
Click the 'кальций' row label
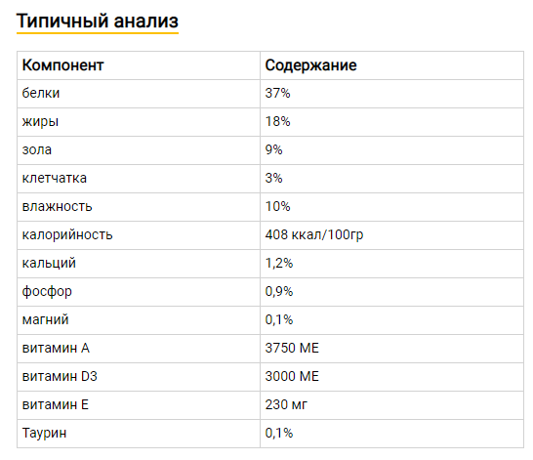click(x=49, y=264)
